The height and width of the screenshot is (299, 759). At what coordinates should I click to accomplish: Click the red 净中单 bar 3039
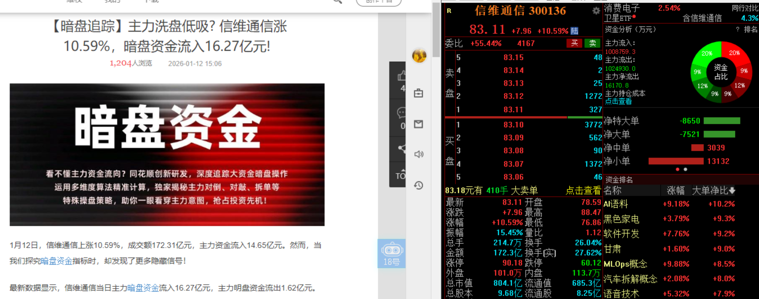pos(697,148)
